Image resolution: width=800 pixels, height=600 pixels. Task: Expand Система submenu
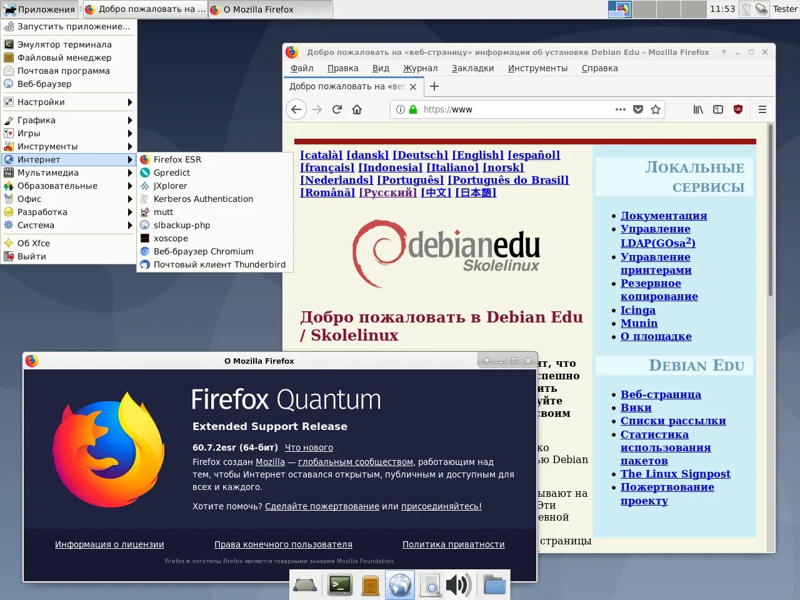tap(69, 225)
